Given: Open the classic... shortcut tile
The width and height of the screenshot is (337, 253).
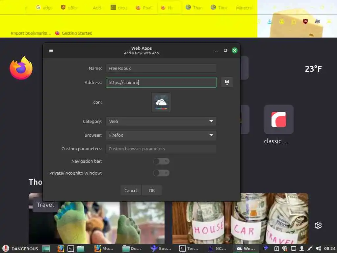Looking at the screenshot, I should click(279, 119).
